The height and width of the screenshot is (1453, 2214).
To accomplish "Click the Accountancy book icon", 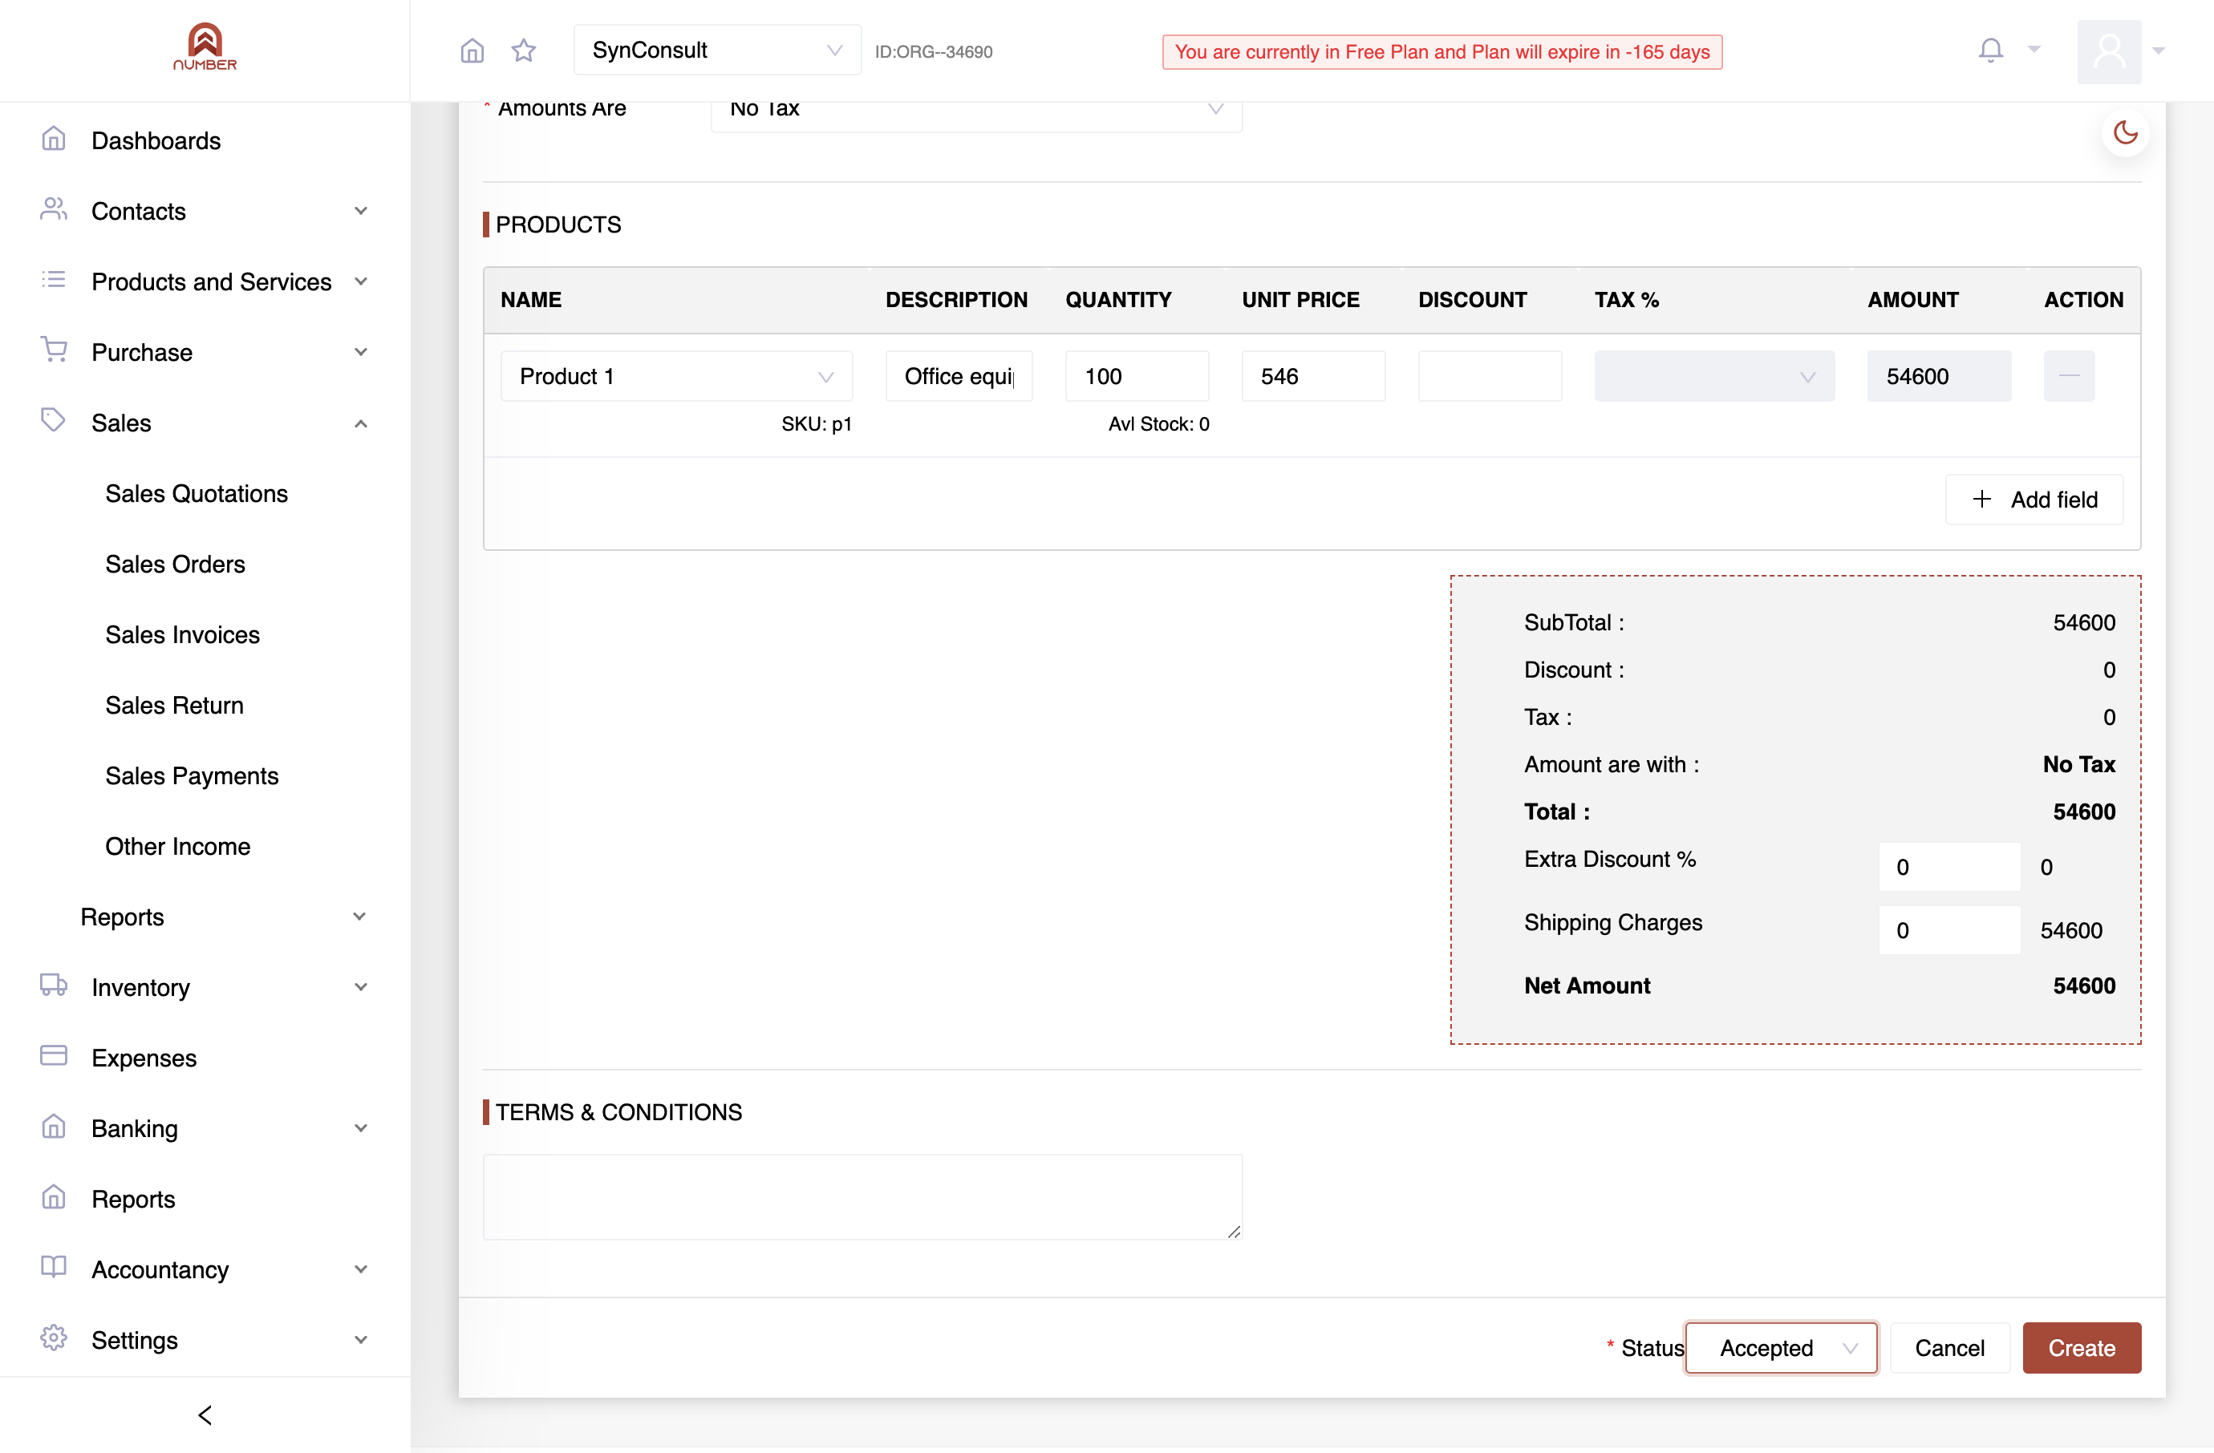I will 54,1268.
